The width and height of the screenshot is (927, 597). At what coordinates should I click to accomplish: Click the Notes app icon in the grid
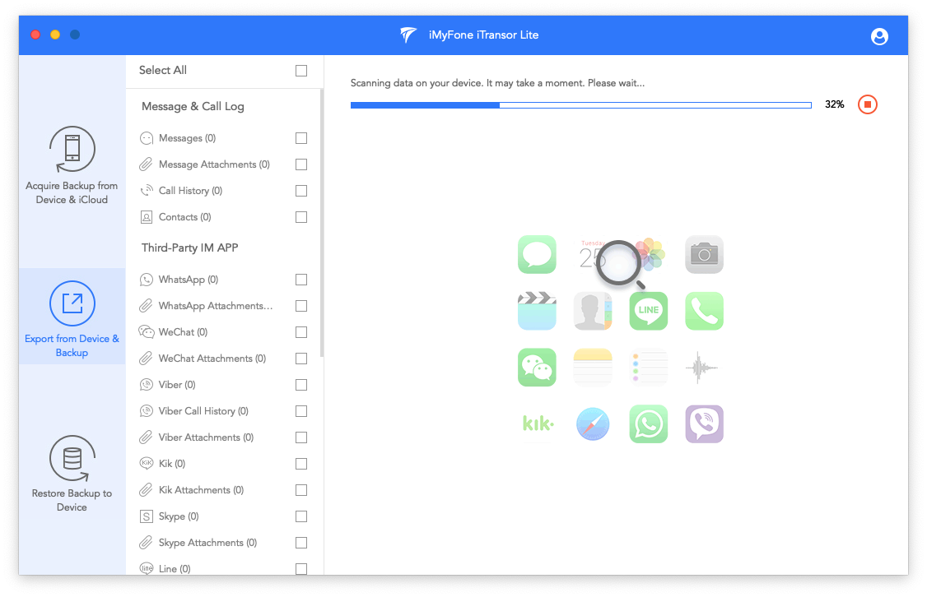593,368
